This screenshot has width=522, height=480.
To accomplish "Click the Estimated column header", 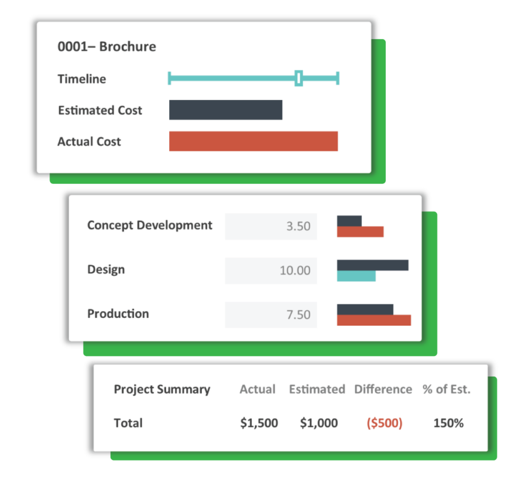I will [x=317, y=389].
